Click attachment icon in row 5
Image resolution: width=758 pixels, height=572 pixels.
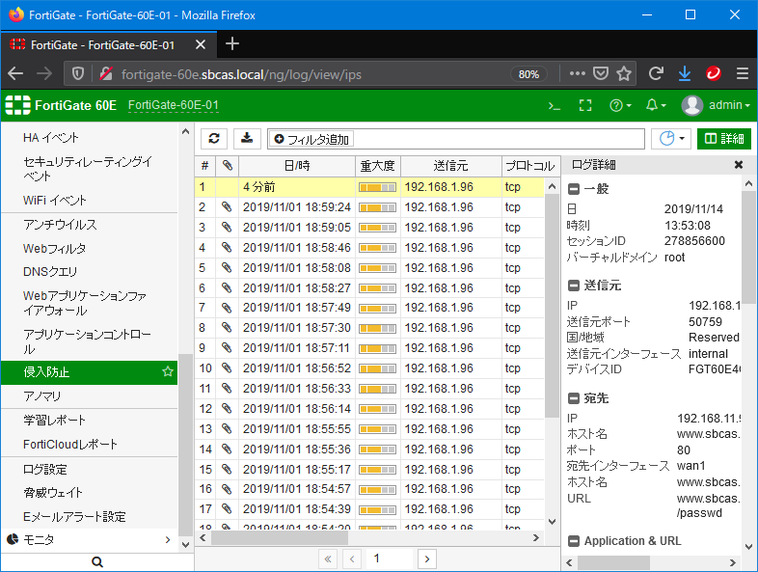227,267
